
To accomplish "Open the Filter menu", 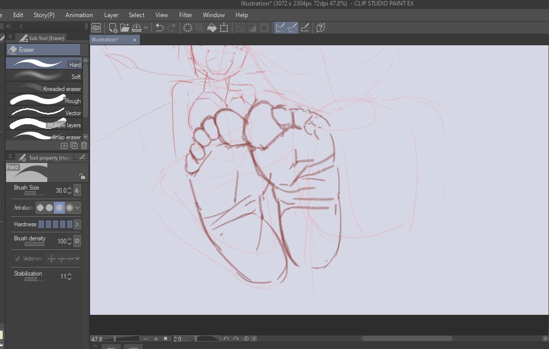I will coord(186,15).
